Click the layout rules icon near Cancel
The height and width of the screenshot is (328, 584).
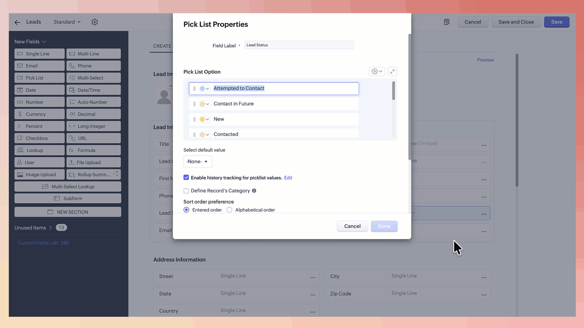tap(446, 22)
